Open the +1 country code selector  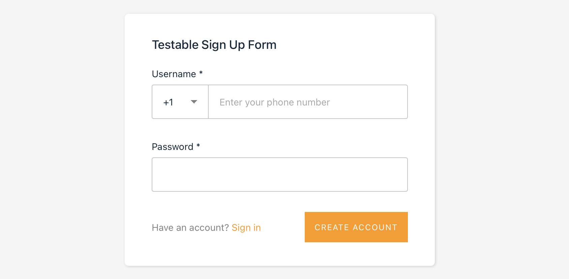point(180,102)
